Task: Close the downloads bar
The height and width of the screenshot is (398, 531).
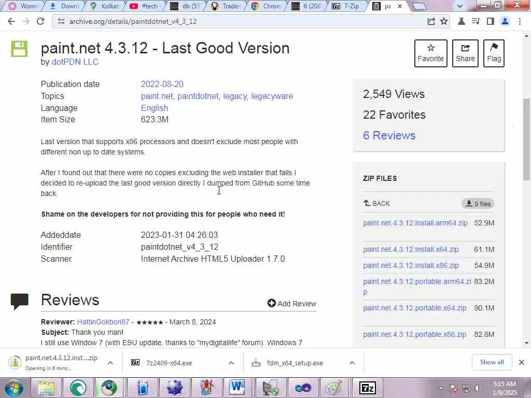Action: point(522,362)
